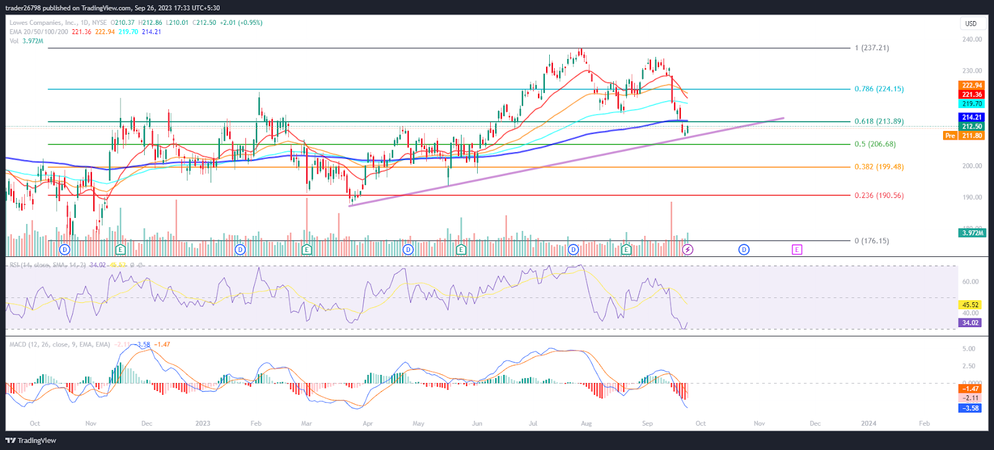The image size is (994, 450).
Task: Select the May label on the time axis
Action: tap(419, 424)
